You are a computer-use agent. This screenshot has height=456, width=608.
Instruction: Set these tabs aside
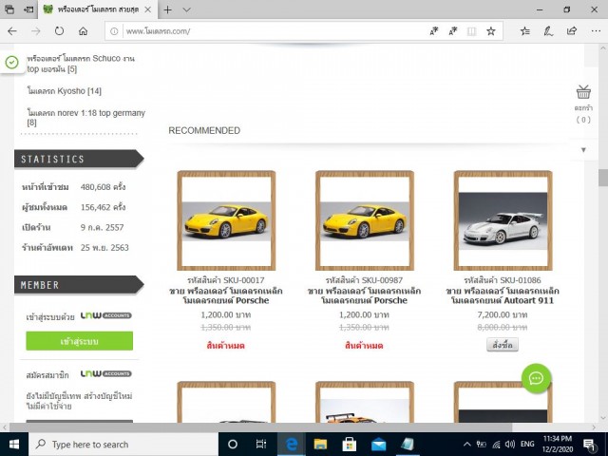28,9
